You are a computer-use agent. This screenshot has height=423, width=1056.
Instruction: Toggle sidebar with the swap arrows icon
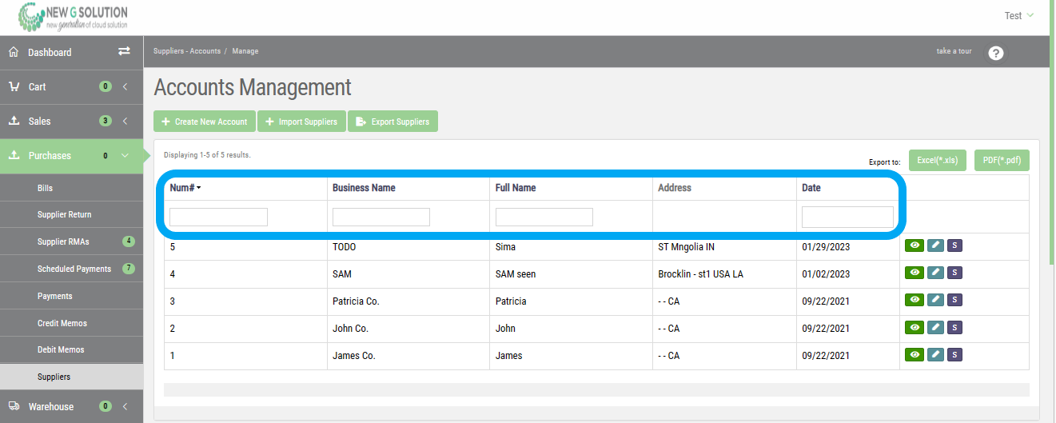[124, 51]
